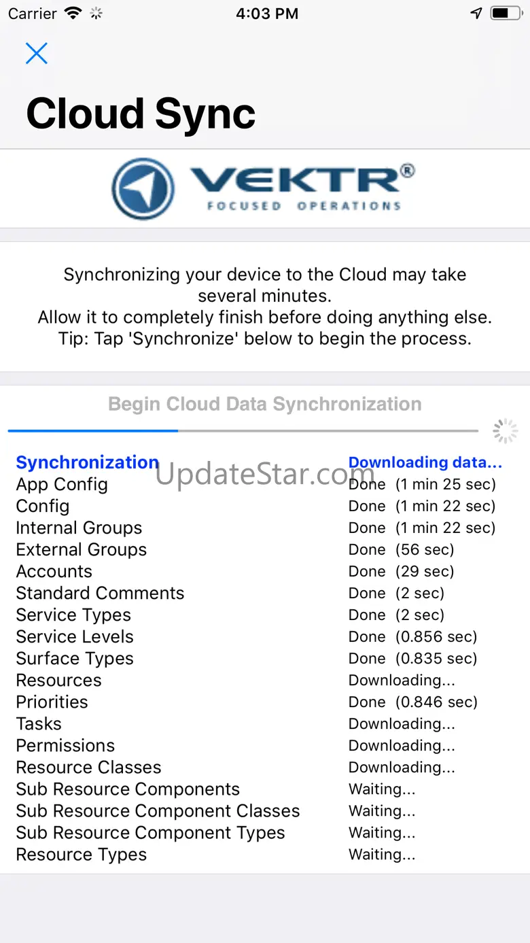Select the App Config row
The height and width of the screenshot is (943, 530).
point(62,484)
